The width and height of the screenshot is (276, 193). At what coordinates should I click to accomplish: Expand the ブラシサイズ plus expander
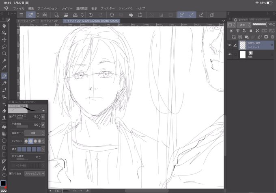point(10,117)
